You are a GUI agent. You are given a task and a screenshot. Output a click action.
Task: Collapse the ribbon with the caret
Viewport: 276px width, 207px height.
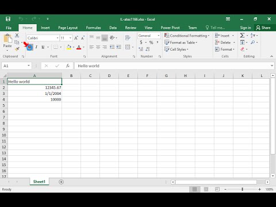pyautogui.click(x=271, y=56)
